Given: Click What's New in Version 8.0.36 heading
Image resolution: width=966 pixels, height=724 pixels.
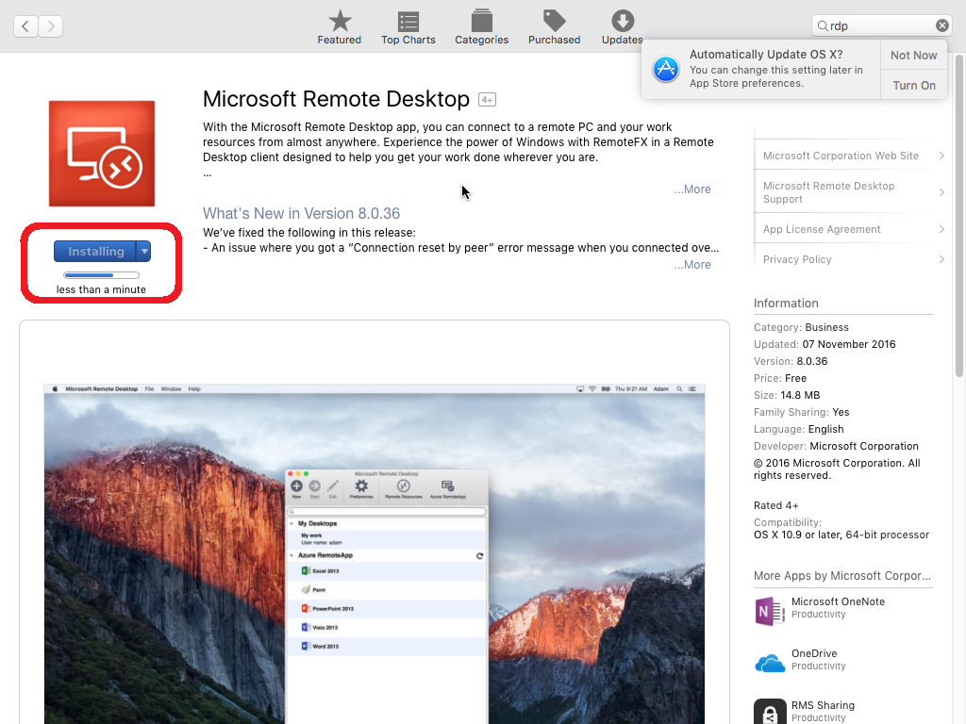Looking at the screenshot, I should [301, 213].
